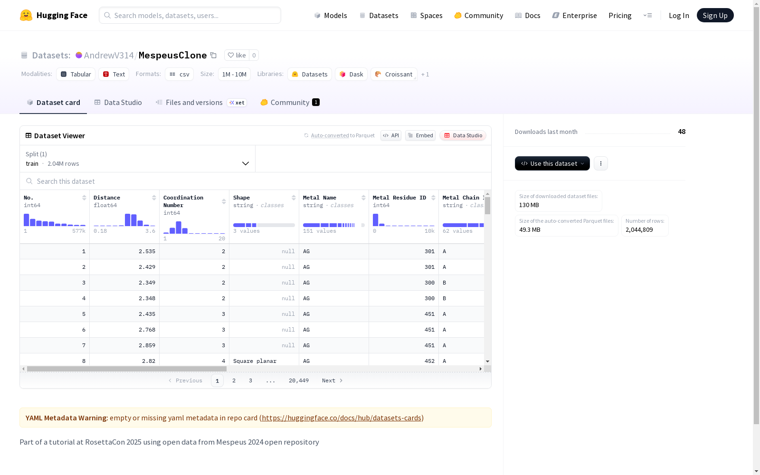
Task: Open the more options kebab menu
Action: click(601, 163)
